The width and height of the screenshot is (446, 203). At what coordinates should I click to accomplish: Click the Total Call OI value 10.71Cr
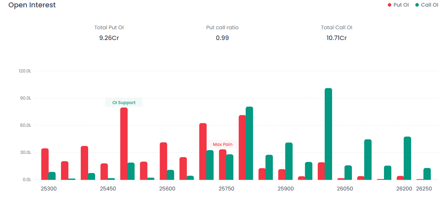coord(337,38)
